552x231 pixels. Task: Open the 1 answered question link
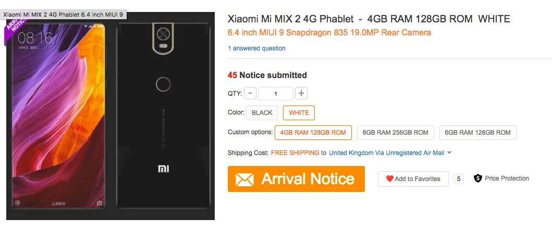point(256,48)
